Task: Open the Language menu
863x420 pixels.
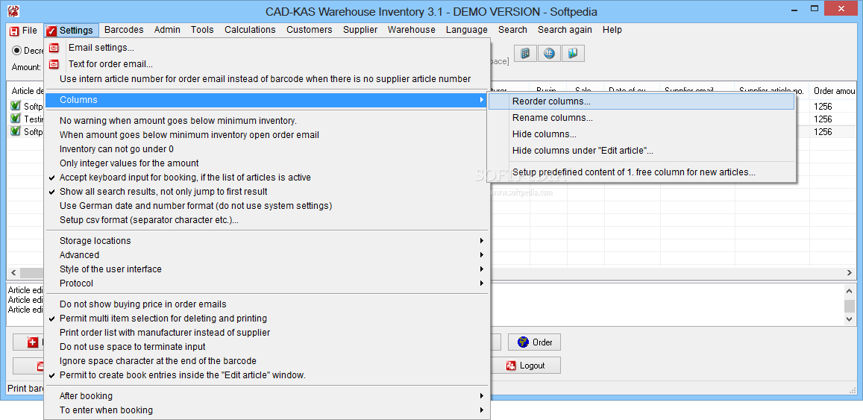Action: [467, 30]
